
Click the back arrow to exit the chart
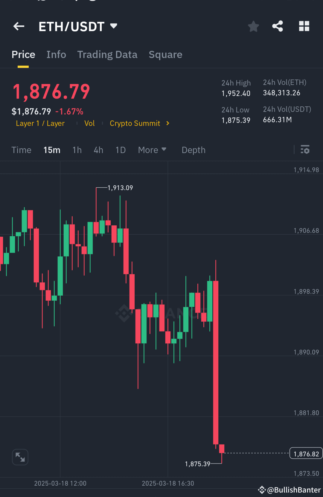click(x=19, y=26)
